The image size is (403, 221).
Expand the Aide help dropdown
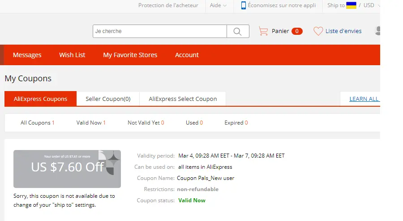click(218, 5)
